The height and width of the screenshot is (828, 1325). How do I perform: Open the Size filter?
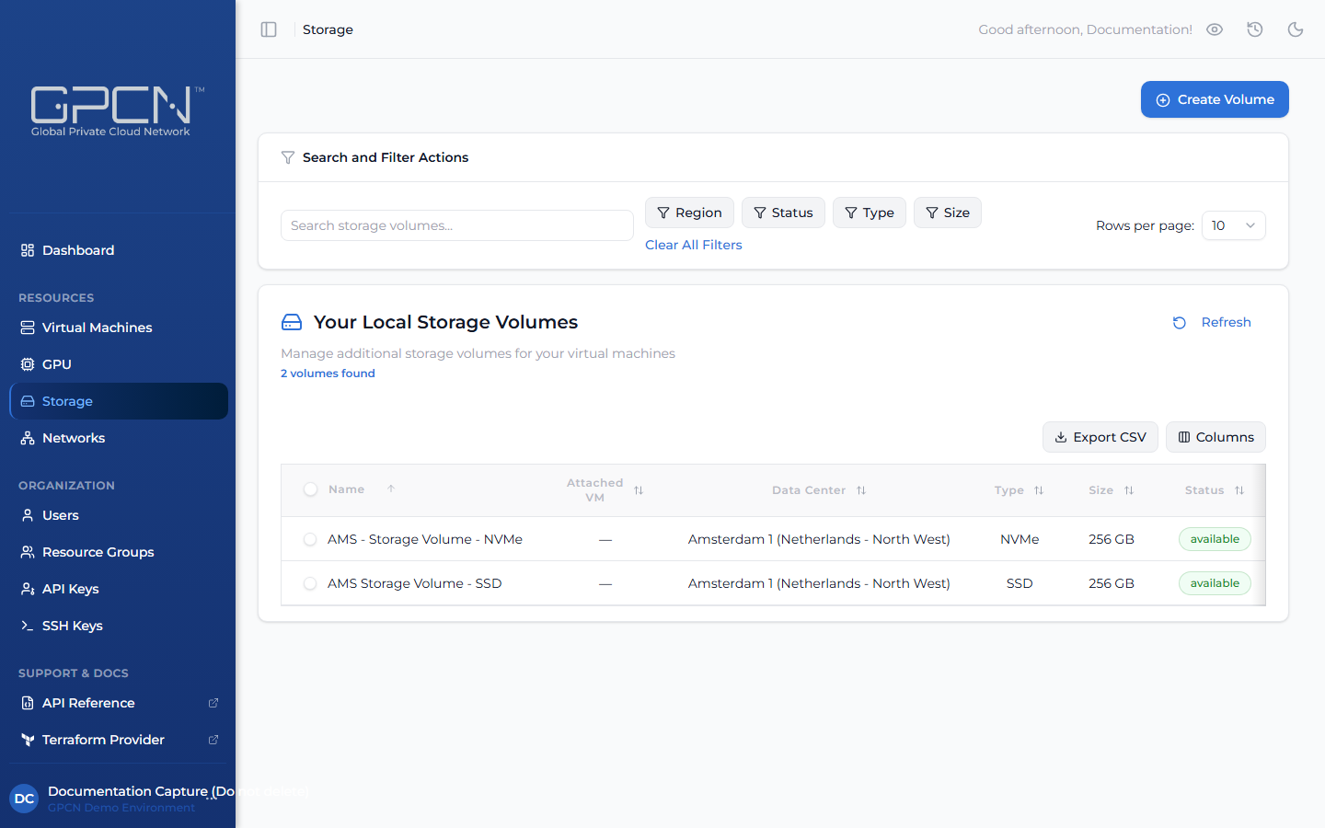click(x=948, y=213)
